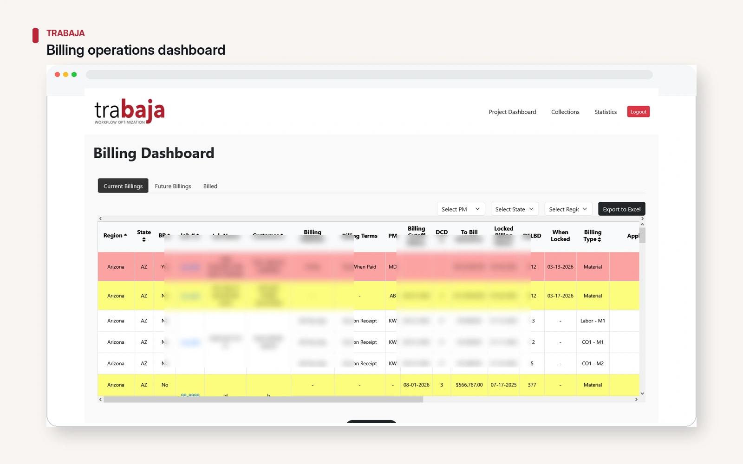This screenshot has height=464, width=743.
Task: Sort table by Region column
Action: point(115,236)
